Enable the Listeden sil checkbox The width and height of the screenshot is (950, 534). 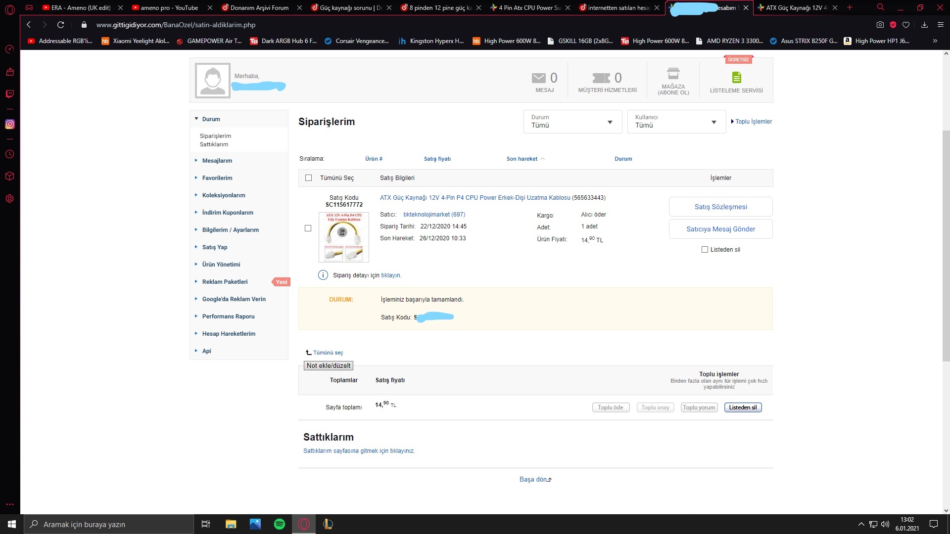705,250
